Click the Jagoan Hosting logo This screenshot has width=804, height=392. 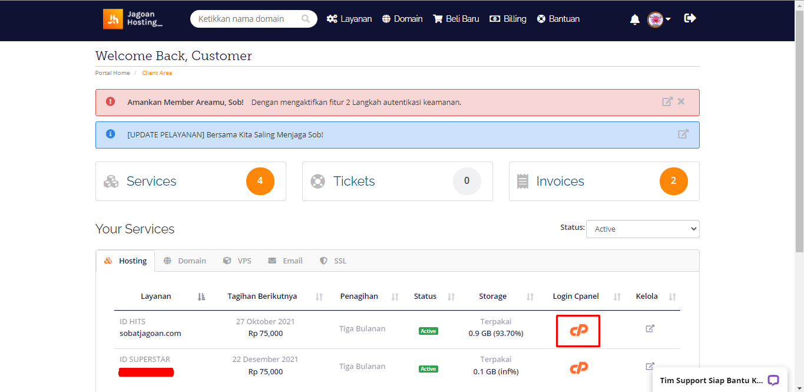[133, 19]
